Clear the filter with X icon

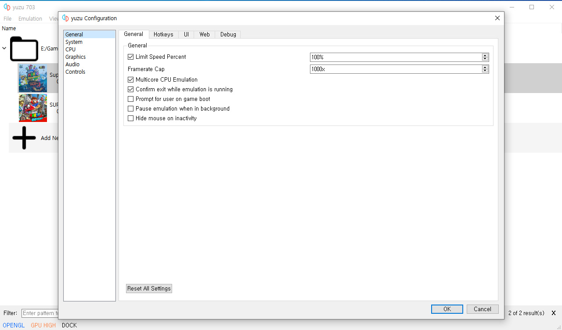point(553,313)
